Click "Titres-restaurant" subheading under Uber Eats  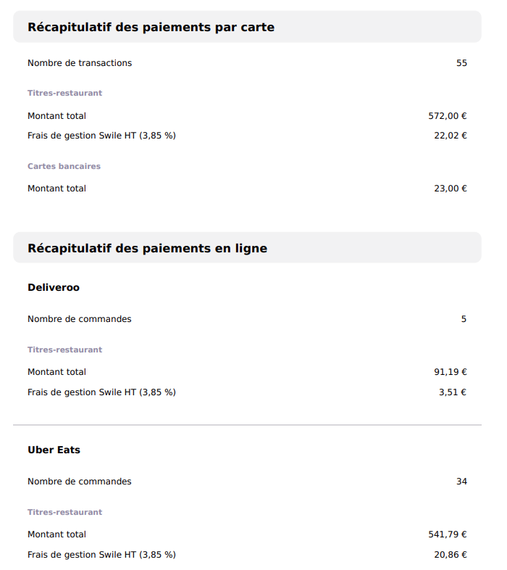click(x=64, y=512)
